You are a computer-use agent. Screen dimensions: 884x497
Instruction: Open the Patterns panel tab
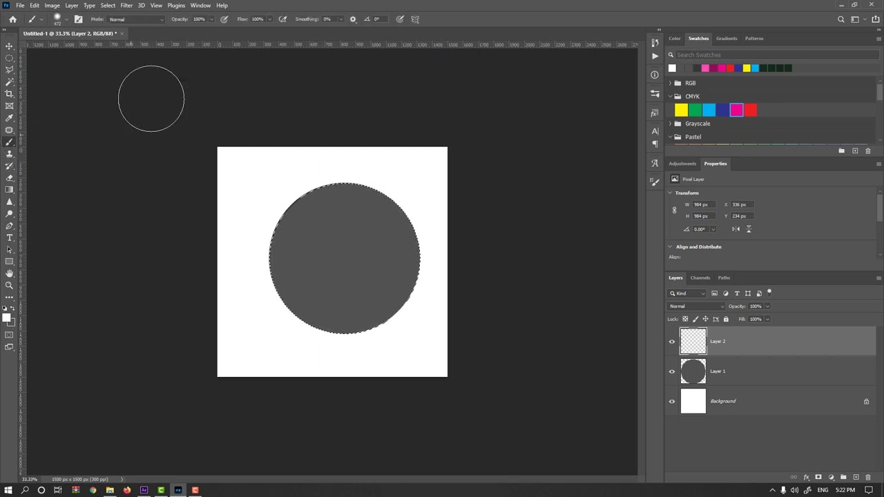[x=754, y=39]
